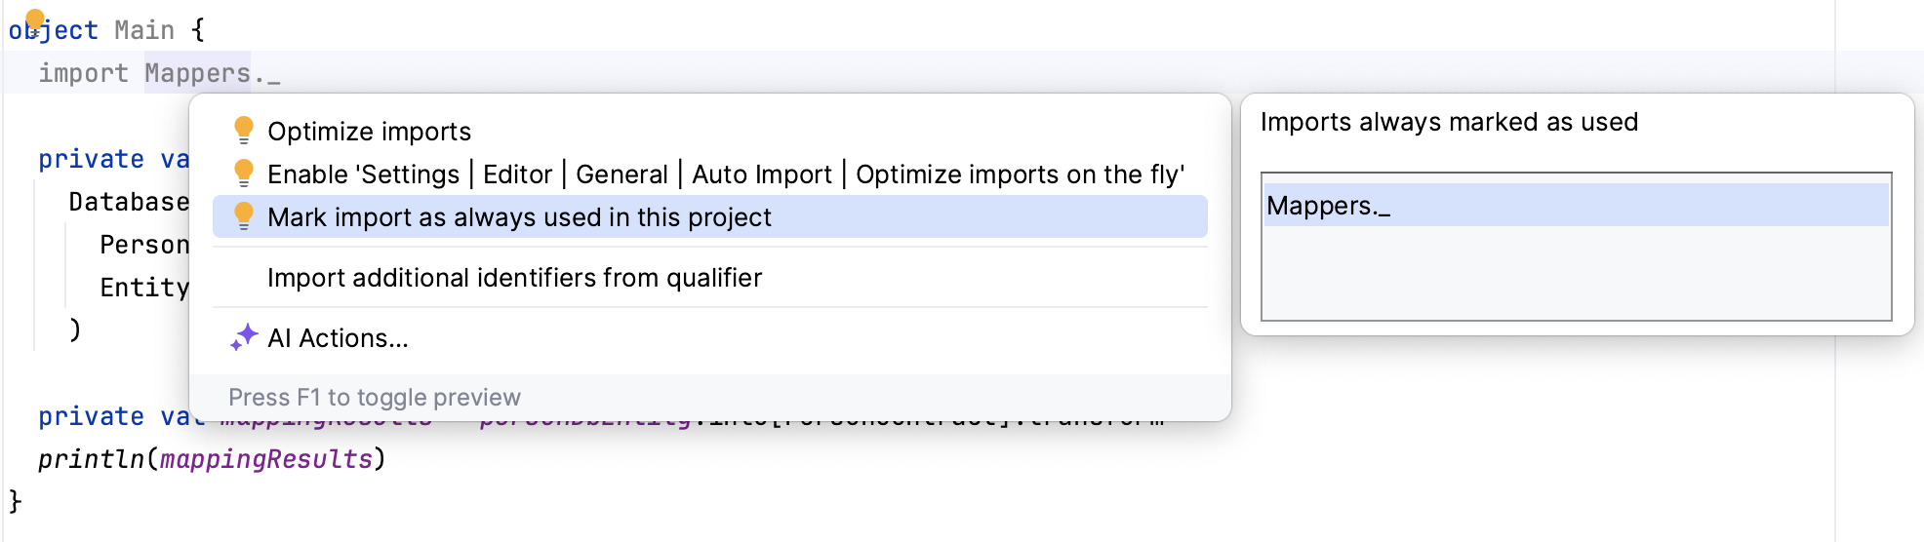The height and width of the screenshot is (542, 1924).
Task: Enable 'Optimize imports on the fly' setting action
Action: pyautogui.click(x=725, y=174)
